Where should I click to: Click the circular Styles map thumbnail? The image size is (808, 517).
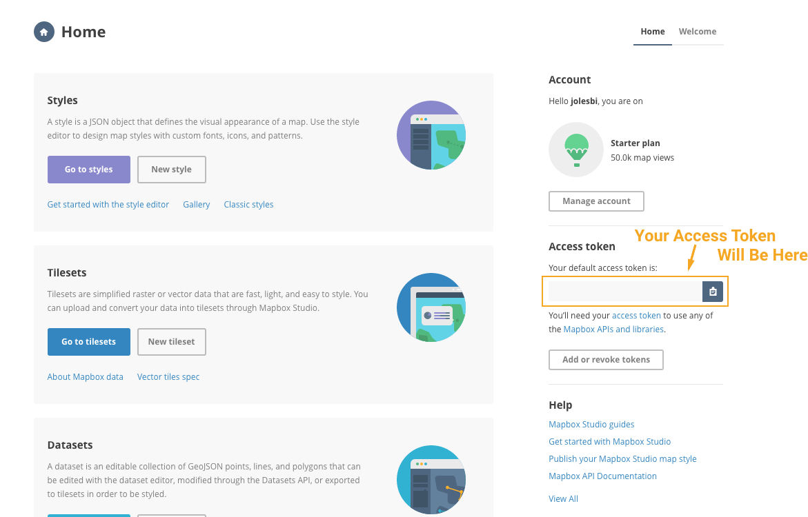pos(431,135)
